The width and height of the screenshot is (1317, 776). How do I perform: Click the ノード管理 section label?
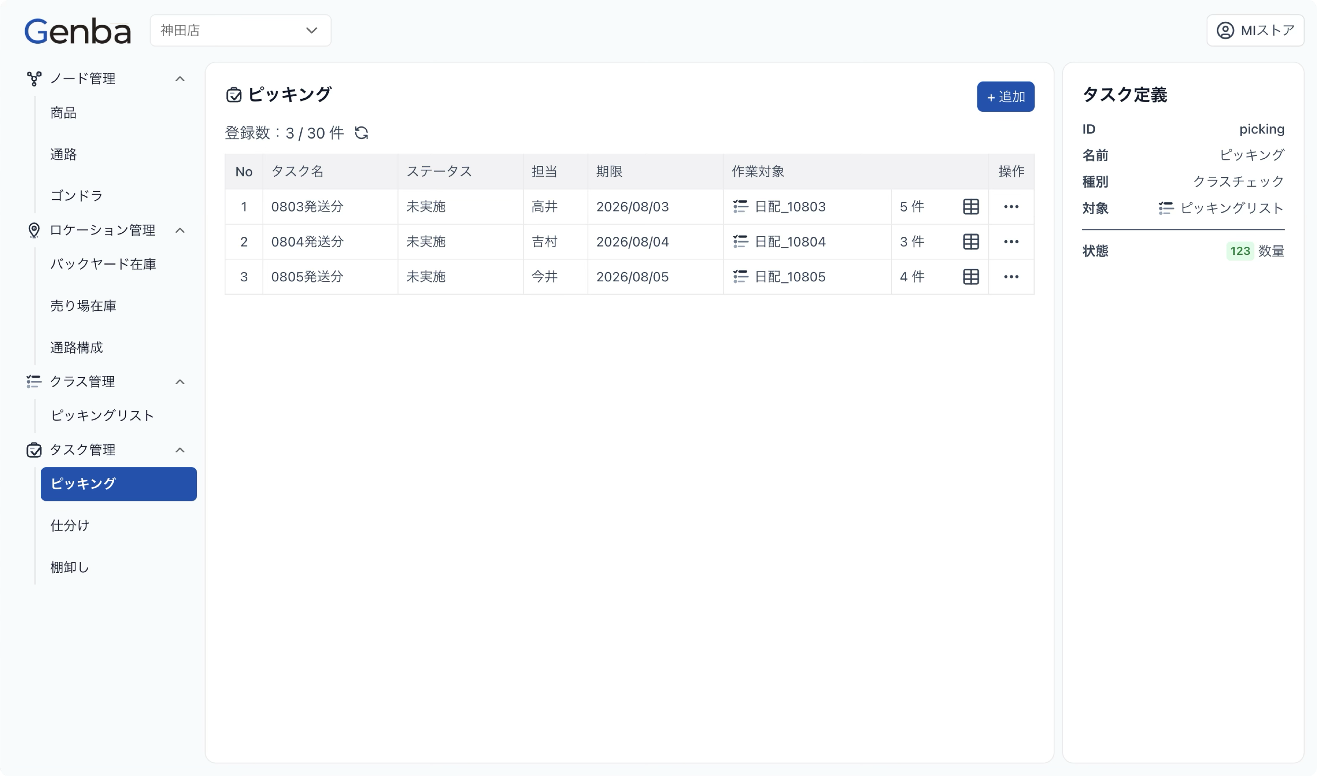[83, 79]
